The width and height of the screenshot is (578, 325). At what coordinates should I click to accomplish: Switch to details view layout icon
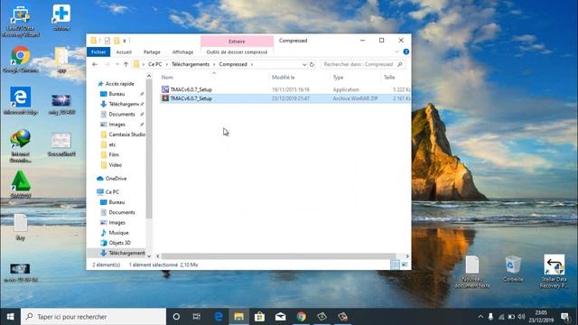[395, 265]
